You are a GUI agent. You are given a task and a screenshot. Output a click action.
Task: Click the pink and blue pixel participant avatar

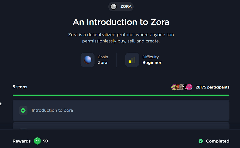(189, 87)
